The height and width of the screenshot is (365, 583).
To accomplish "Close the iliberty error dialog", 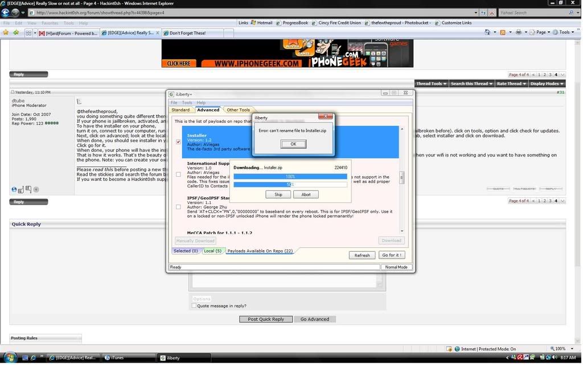I will click(x=325, y=117).
